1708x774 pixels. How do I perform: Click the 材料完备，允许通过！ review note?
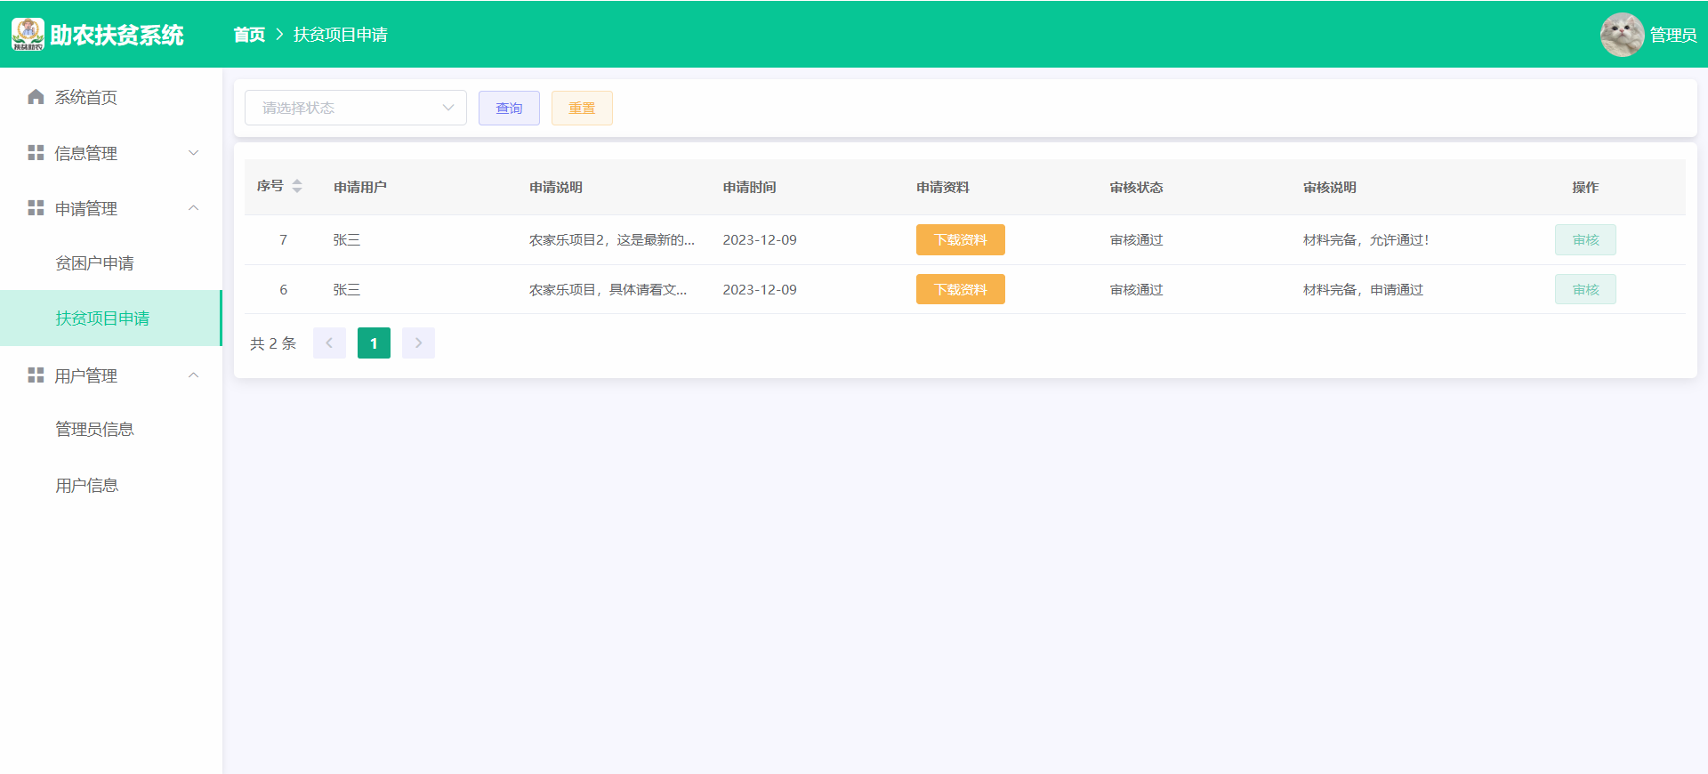pos(1366,240)
